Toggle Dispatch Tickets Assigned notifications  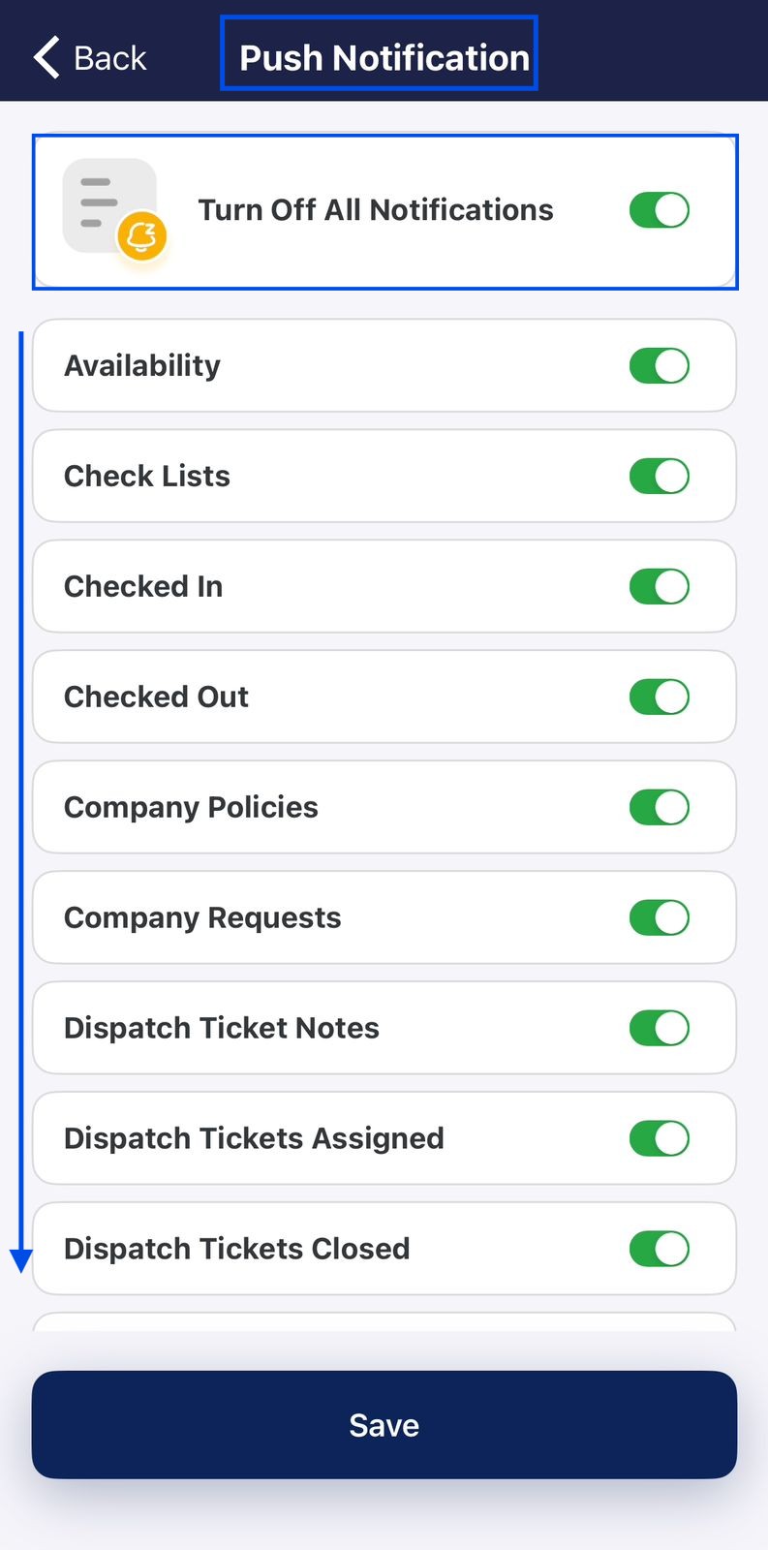click(660, 1138)
